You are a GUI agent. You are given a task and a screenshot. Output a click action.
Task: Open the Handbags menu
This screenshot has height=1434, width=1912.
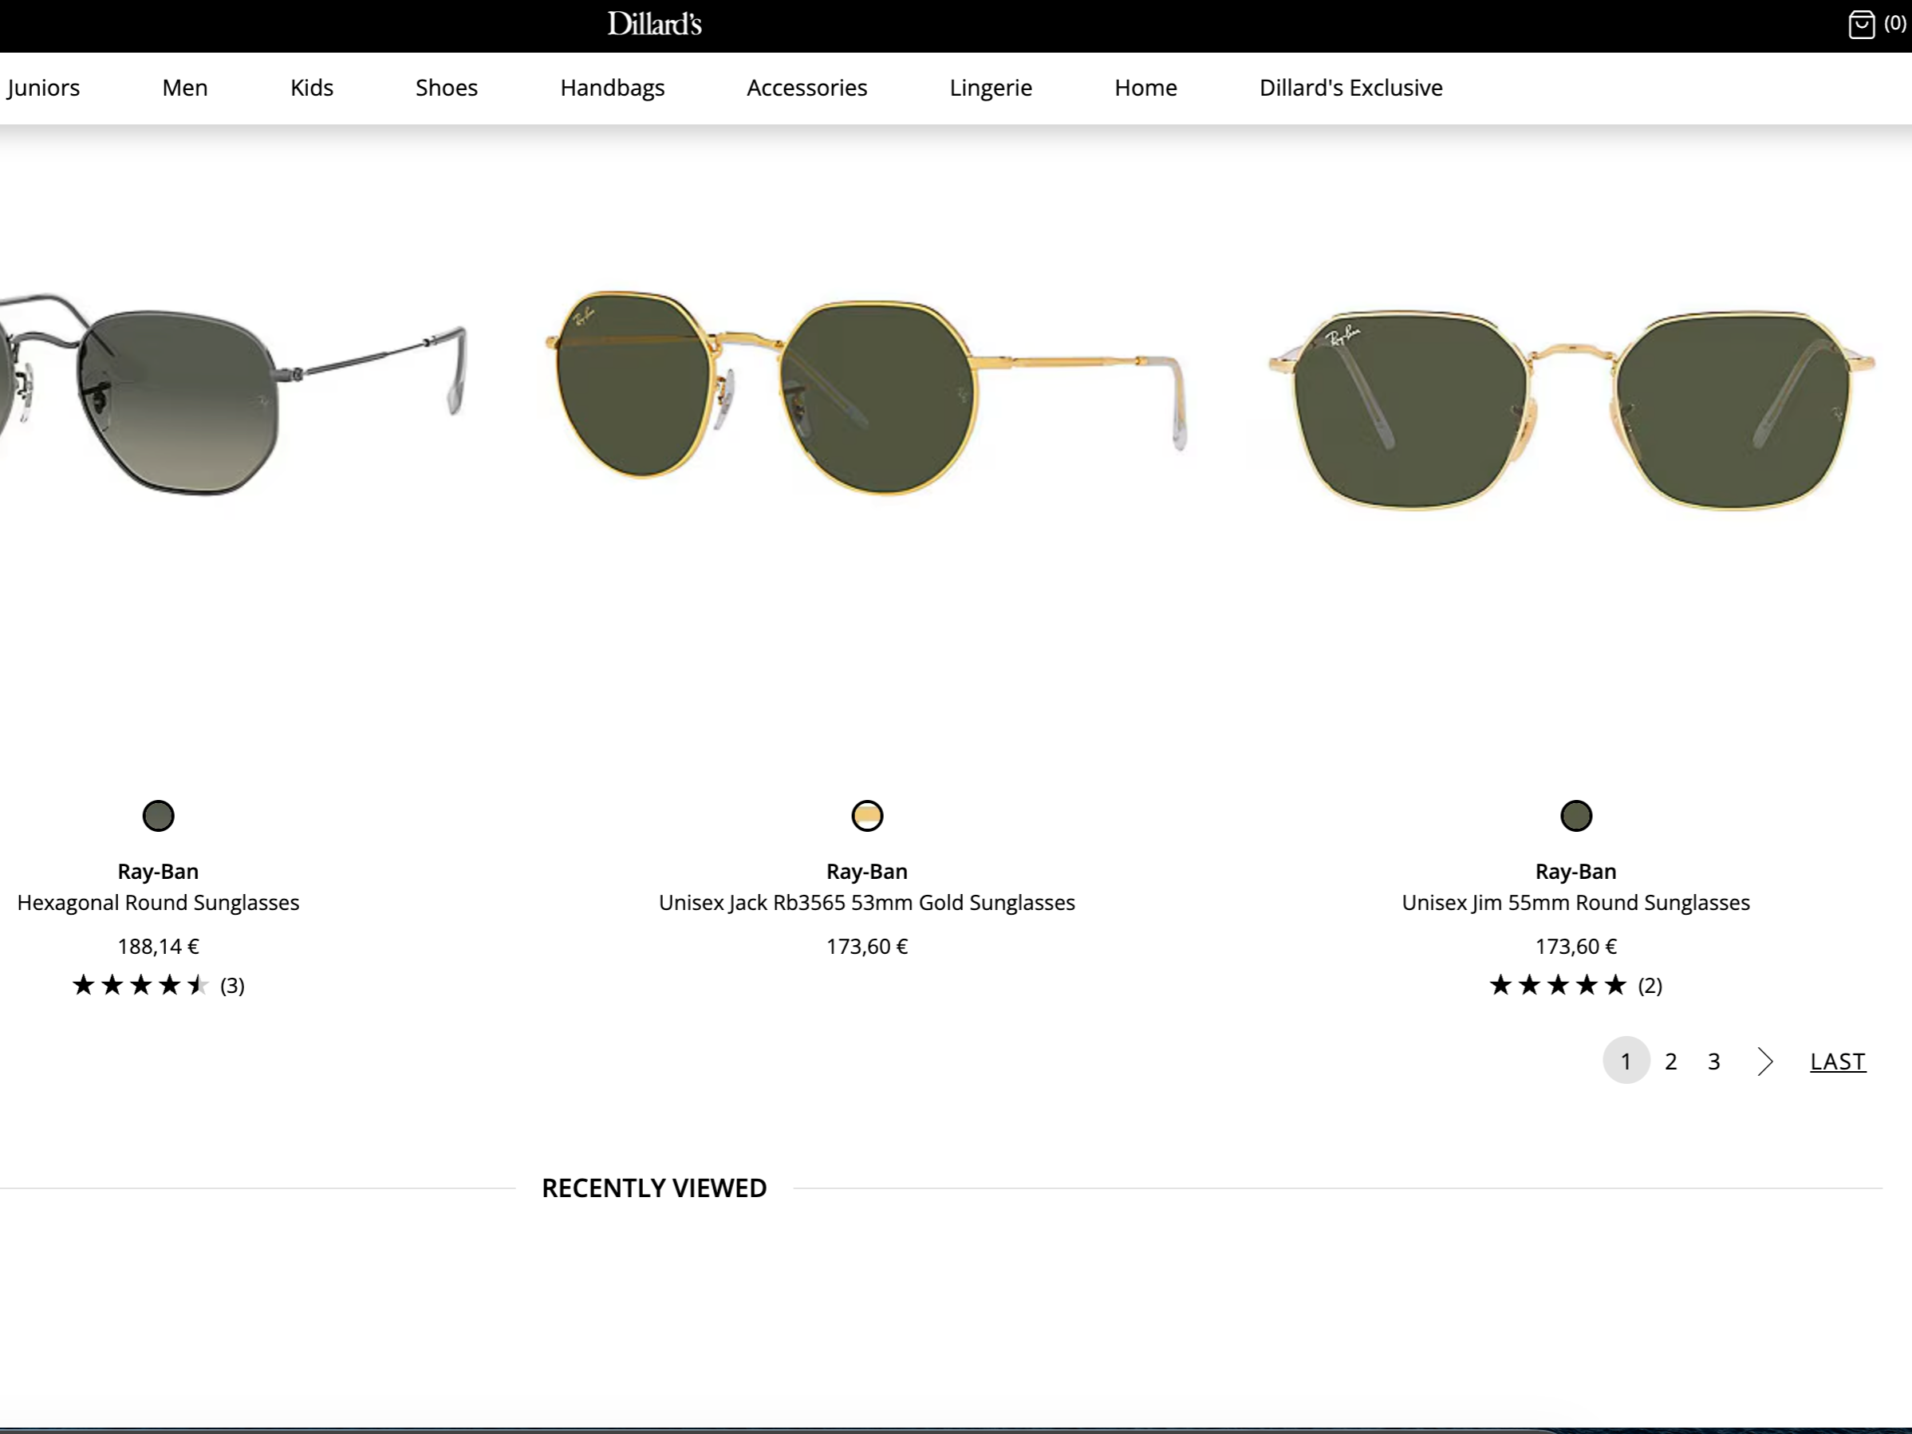click(613, 87)
